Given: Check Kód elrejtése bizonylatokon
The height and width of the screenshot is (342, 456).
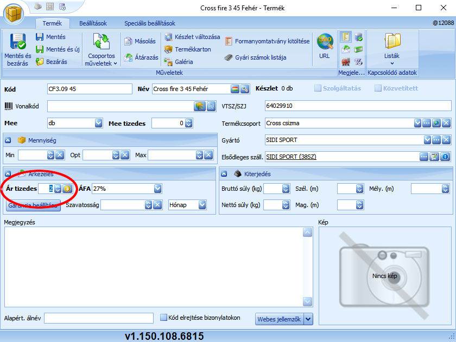Looking at the screenshot, I should (x=163, y=318).
